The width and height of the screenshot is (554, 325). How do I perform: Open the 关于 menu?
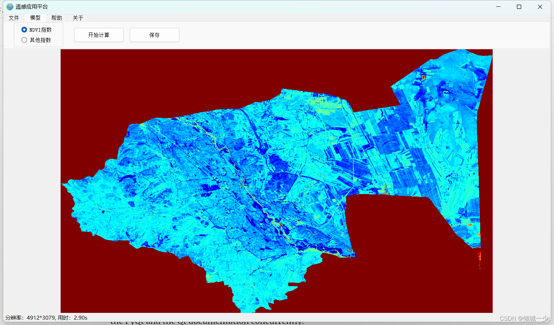78,18
